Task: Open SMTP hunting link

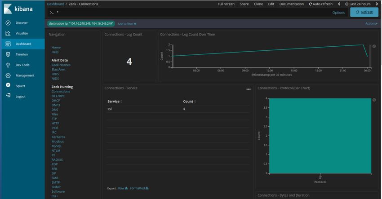Action: (x=56, y=182)
